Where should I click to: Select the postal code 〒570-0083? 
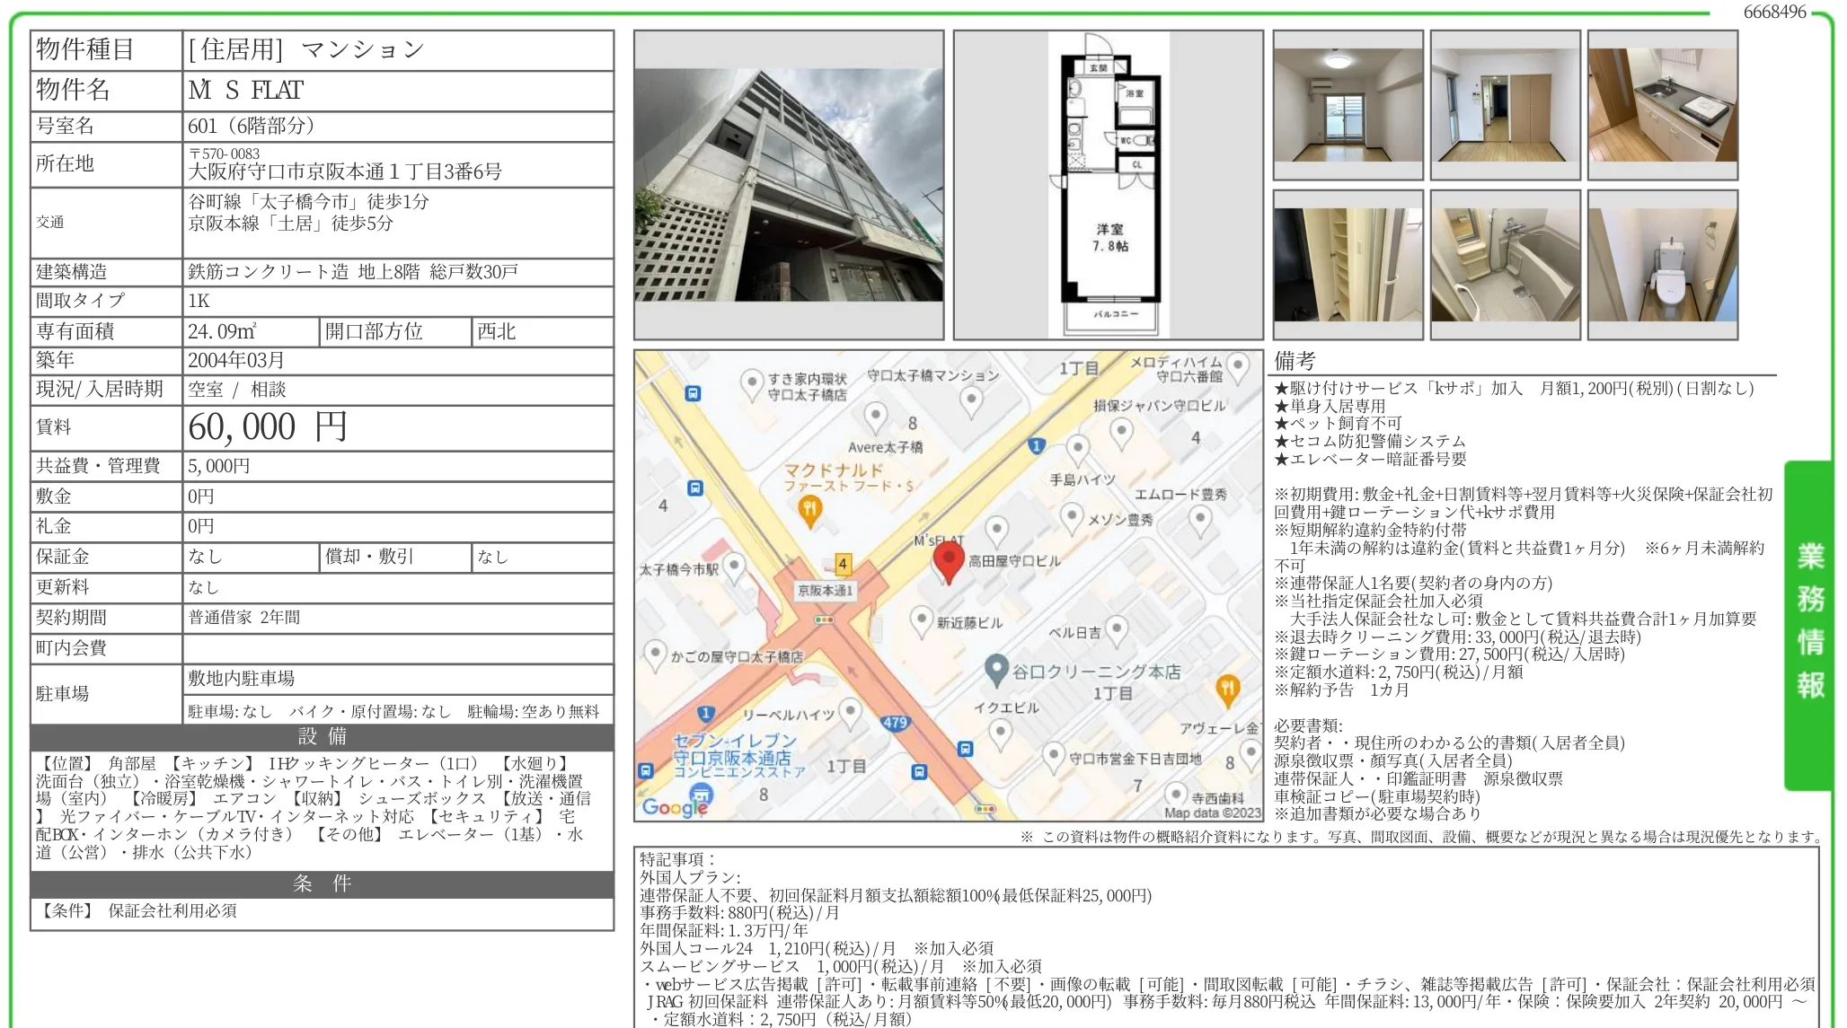tap(224, 154)
